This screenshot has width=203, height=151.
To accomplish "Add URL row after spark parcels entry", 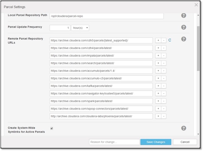I will coord(158,101).
